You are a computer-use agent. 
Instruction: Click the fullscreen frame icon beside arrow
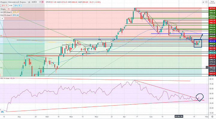206,2
